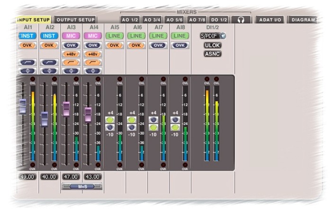The image size is (333, 211).
Task: Reset the left OVL indicator on DI1/2
Action: point(207,79)
